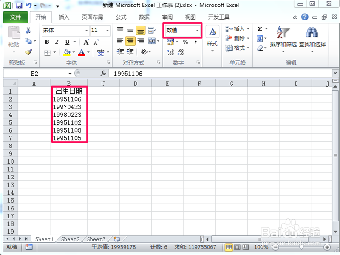Toggle center horizontal alignment
This screenshot has height=255, width=340.
tap(130, 41)
